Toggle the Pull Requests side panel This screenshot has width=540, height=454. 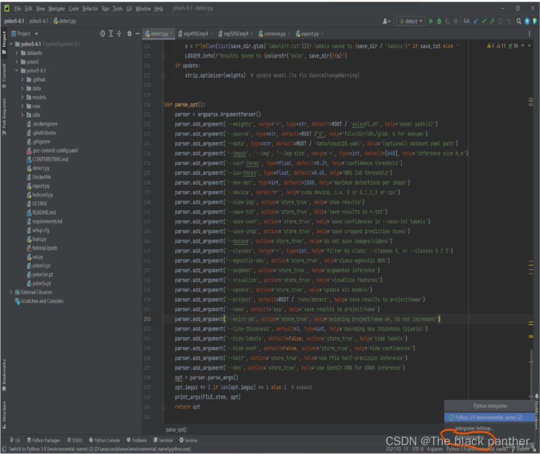4,113
